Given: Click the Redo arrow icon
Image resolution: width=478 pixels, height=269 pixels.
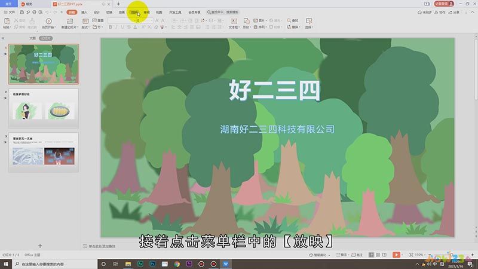Looking at the screenshot, I should pyautogui.click(x=55, y=12).
